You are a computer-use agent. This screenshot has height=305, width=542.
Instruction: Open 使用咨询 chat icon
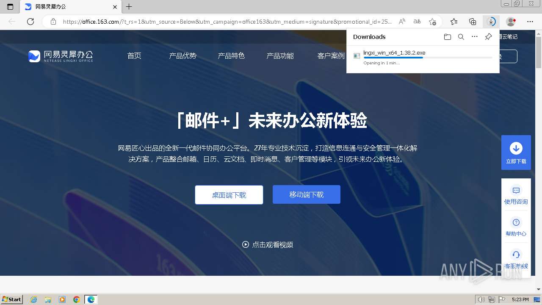pyautogui.click(x=516, y=190)
